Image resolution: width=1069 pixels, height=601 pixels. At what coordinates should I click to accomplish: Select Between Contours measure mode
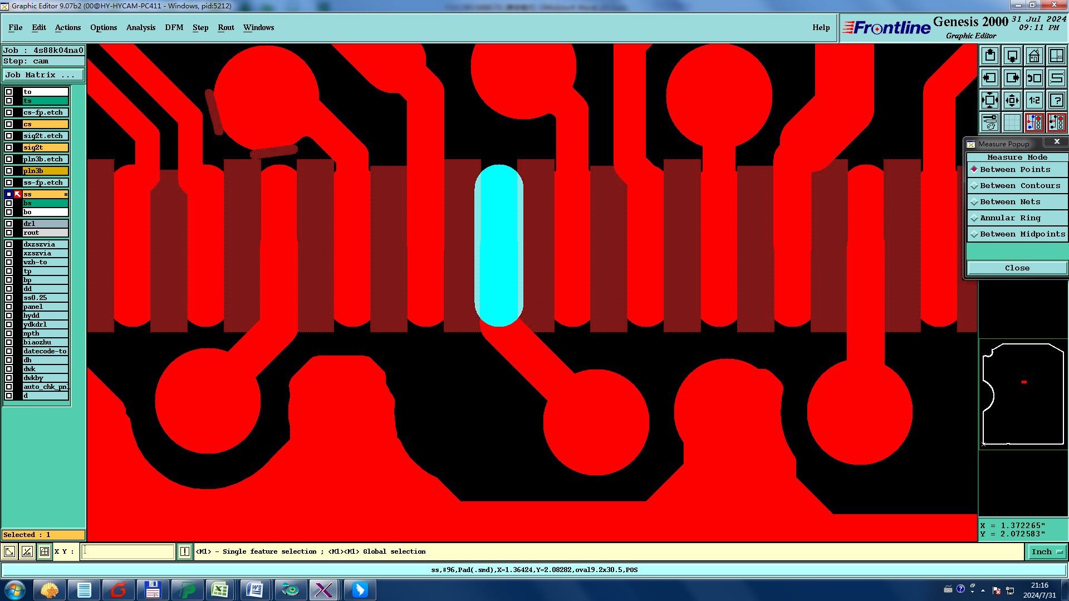[x=1019, y=186]
